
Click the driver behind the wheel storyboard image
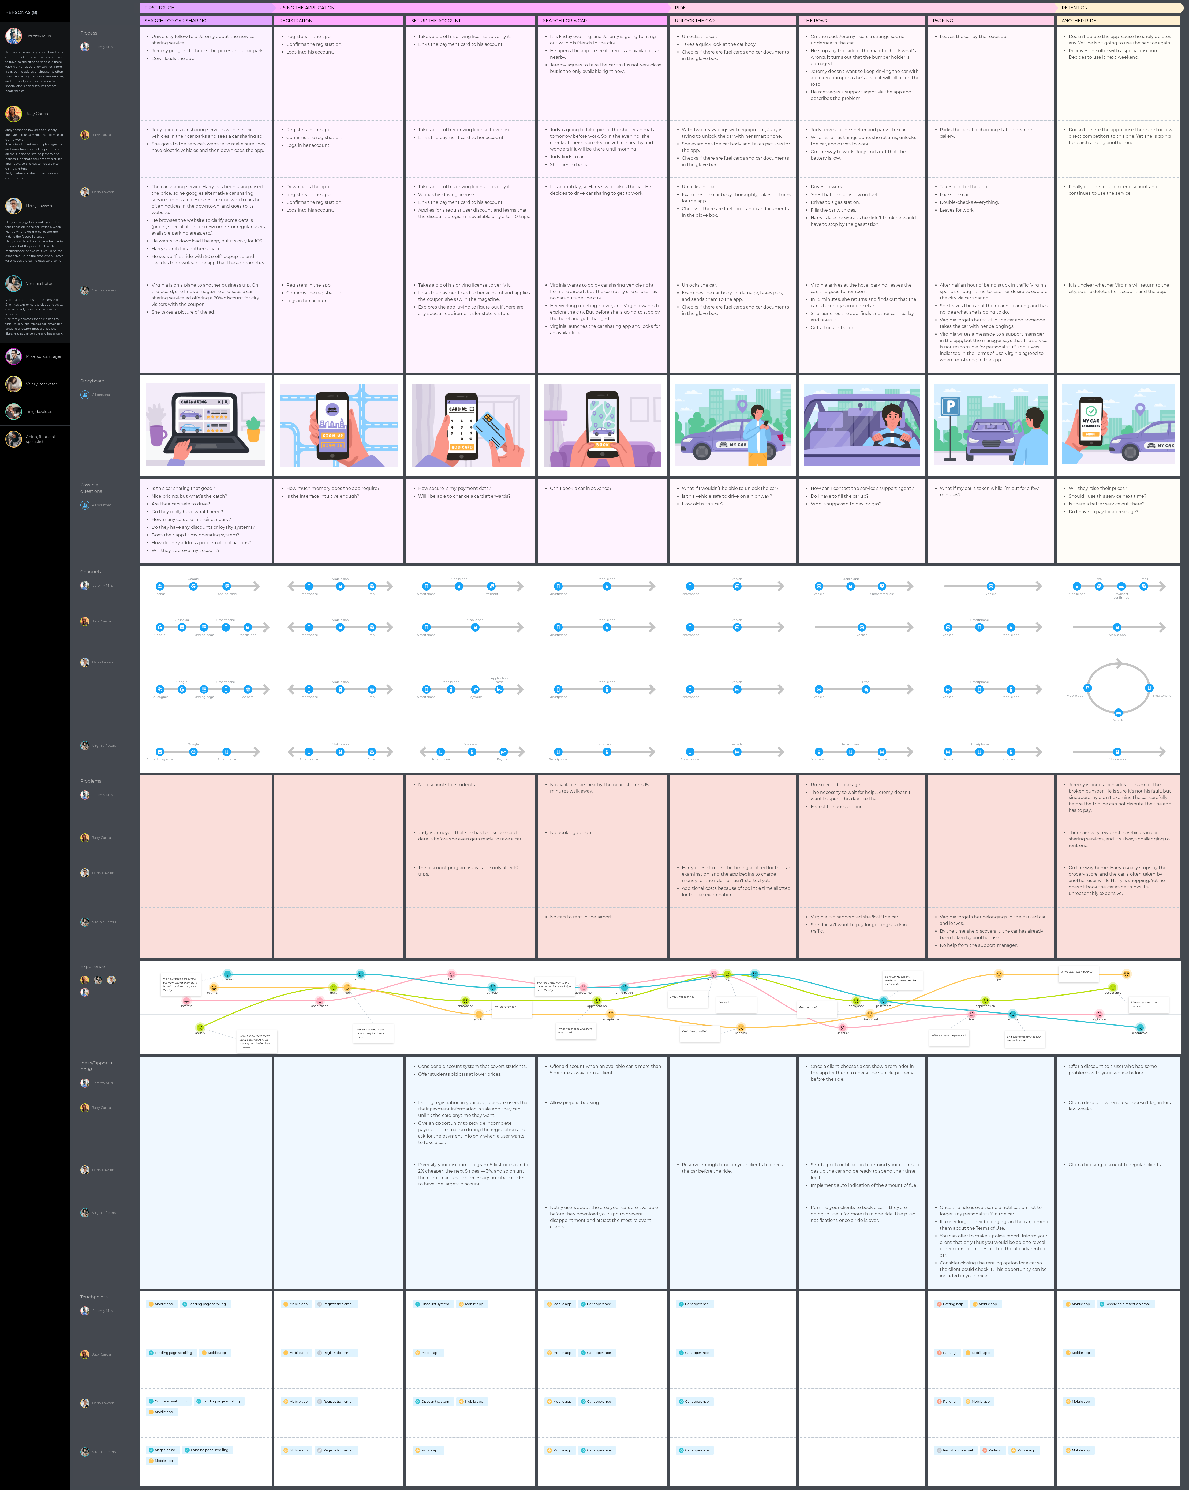[862, 426]
